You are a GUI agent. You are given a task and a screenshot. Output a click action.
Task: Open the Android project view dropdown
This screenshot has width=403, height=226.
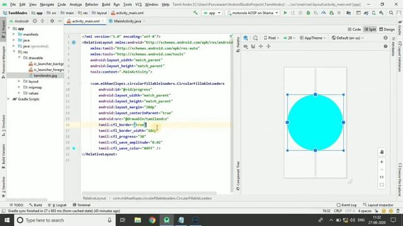pos(19,21)
